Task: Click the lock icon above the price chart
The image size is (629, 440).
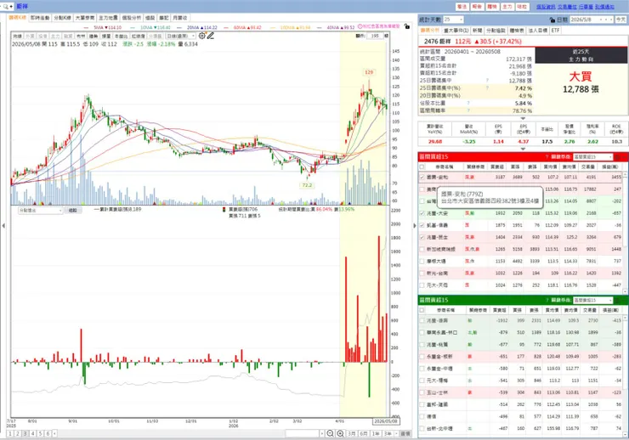Action: [407, 26]
